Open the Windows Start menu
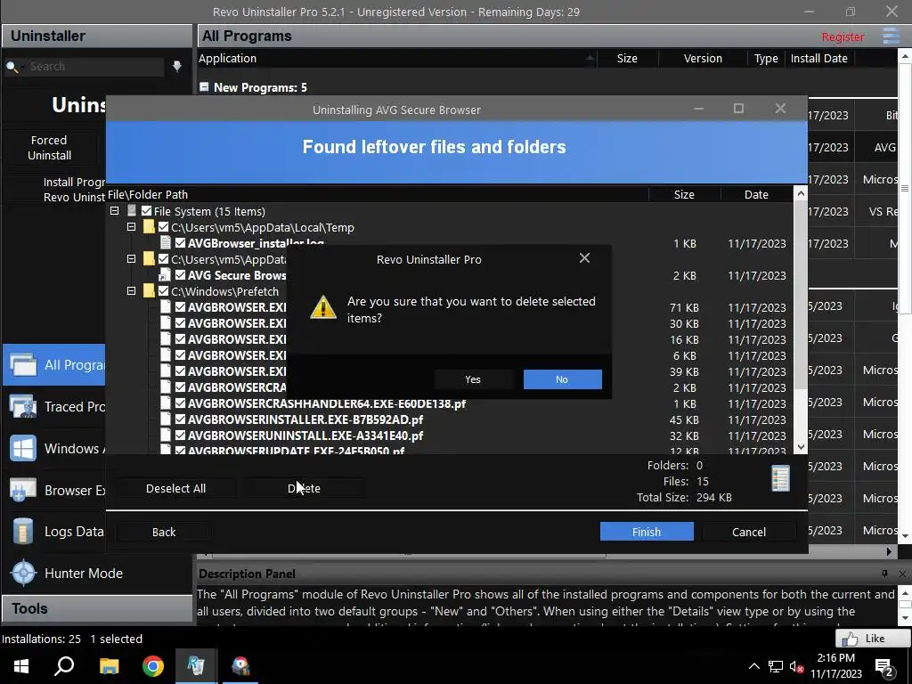The image size is (912, 684). (x=21, y=666)
